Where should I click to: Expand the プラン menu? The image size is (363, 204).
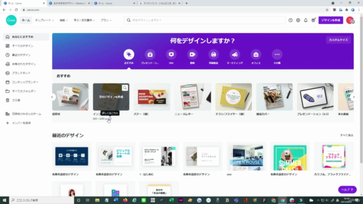pos(106,20)
